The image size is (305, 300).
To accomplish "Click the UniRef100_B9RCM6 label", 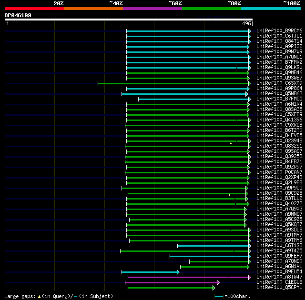I will coord(279,30).
